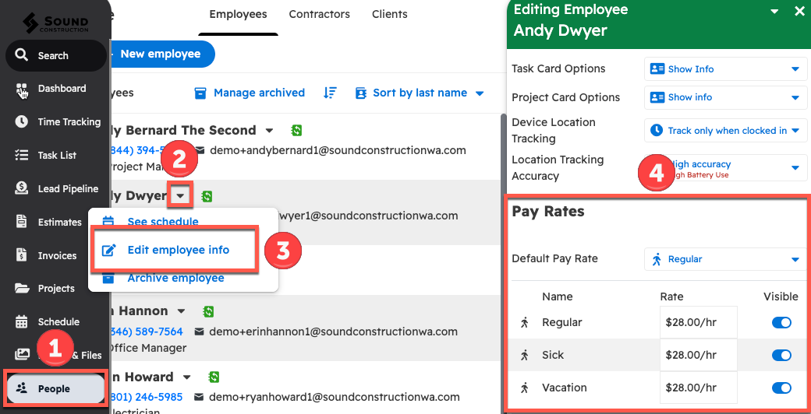Open the Task Card Options dropdown
The width and height of the screenshot is (811, 414).
pyautogui.click(x=725, y=69)
